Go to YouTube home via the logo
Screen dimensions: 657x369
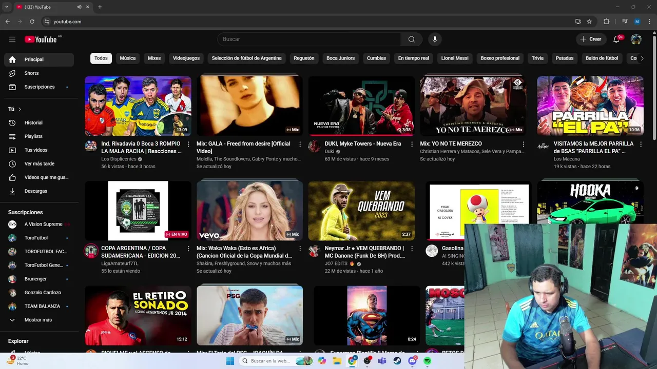pyautogui.click(x=41, y=39)
